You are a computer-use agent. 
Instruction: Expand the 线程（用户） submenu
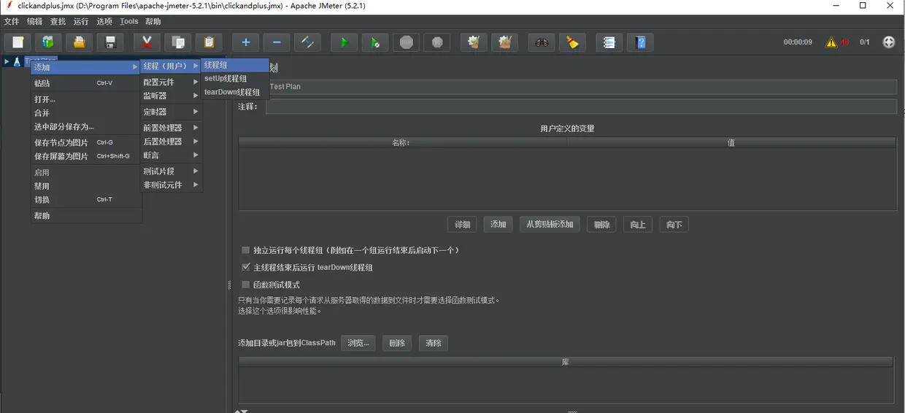[x=171, y=66]
